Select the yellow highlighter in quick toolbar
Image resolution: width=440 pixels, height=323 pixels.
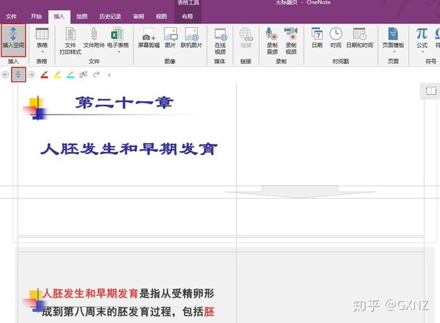(57, 75)
